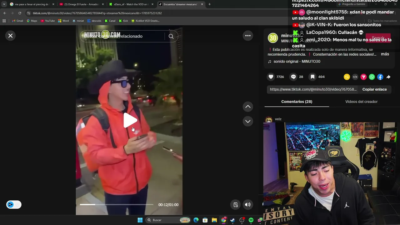400x225 pixels.
Task: Open more share options arrow
Action: [x=388, y=77]
